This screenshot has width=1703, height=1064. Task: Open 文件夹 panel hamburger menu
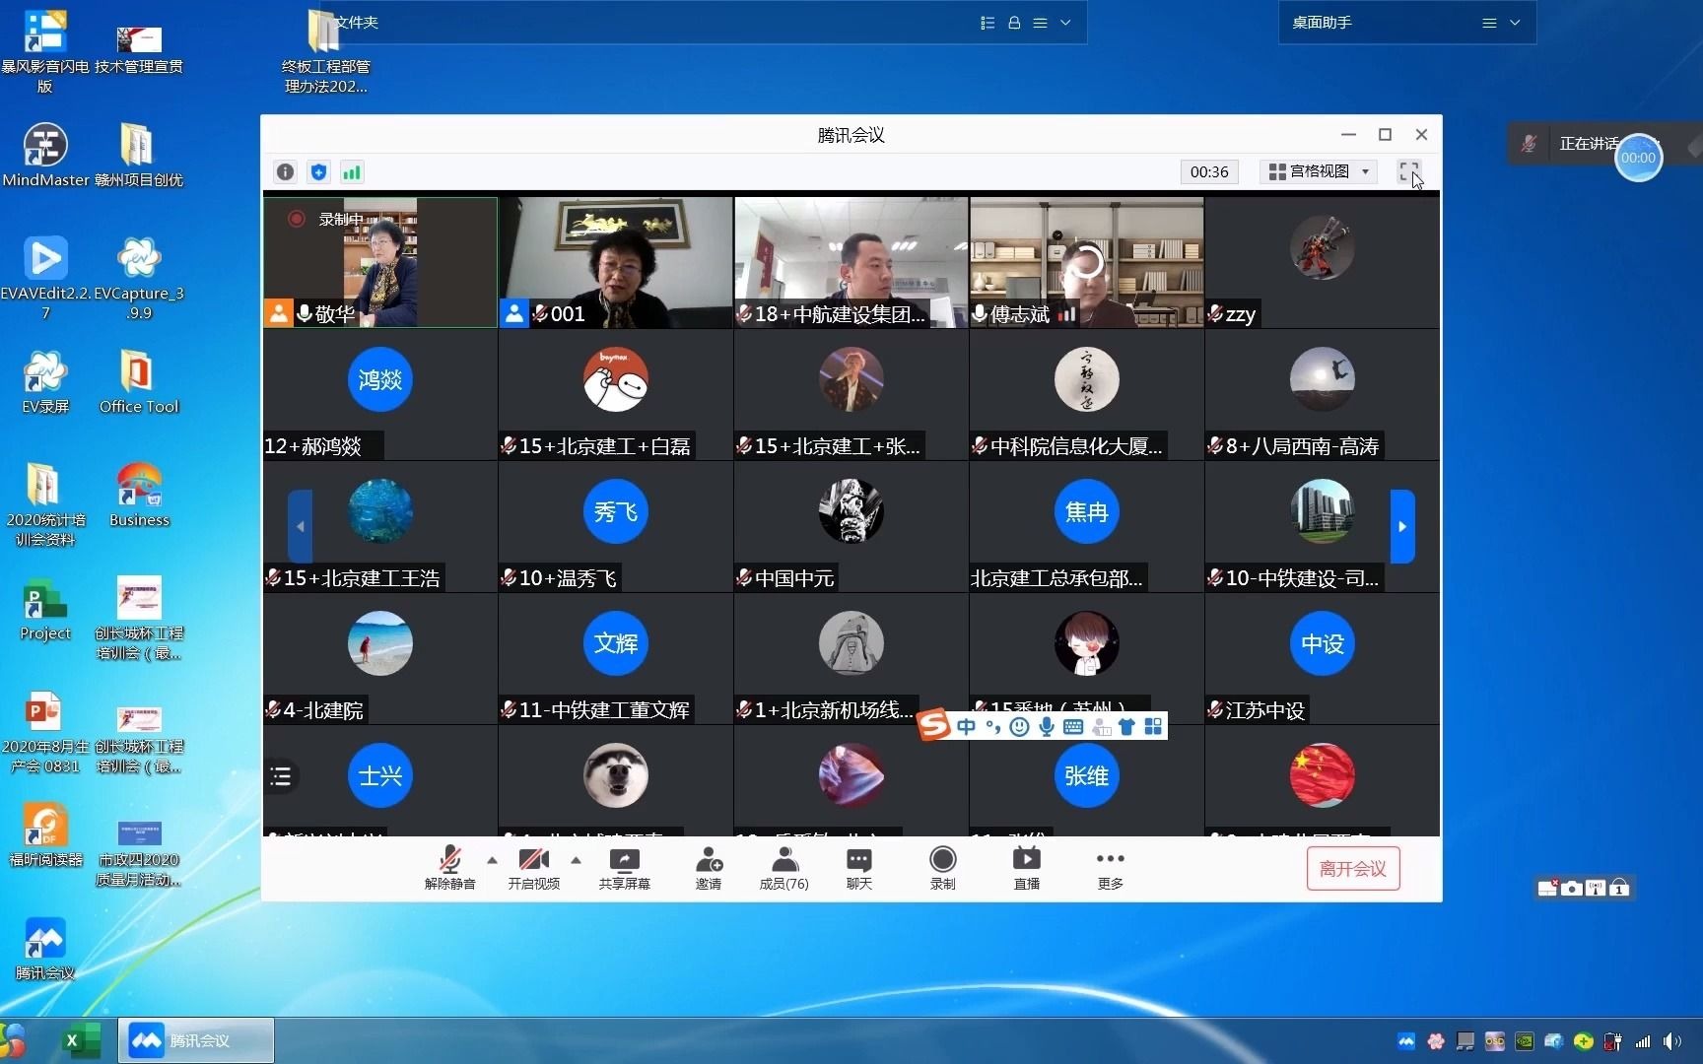pyautogui.click(x=1040, y=23)
